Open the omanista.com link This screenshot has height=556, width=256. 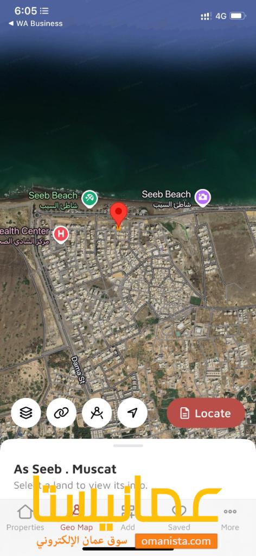176,541
